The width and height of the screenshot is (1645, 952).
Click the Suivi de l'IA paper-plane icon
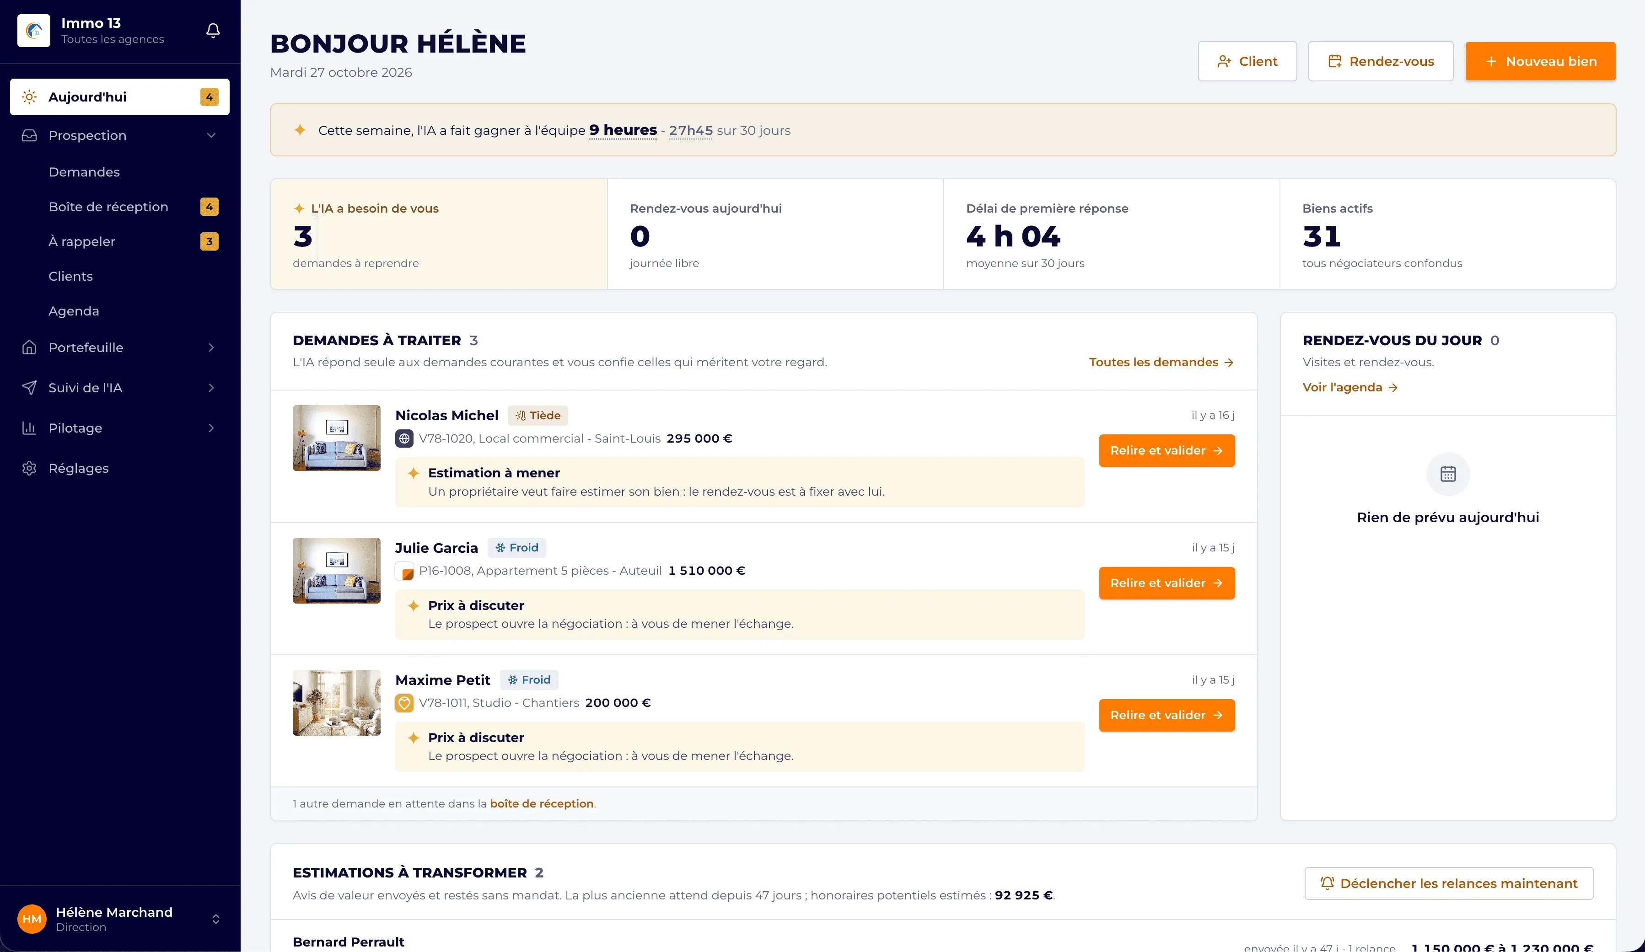(29, 388)
